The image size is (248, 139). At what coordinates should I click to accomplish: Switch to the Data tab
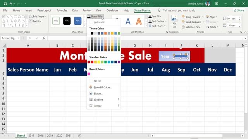pos(75,10)
